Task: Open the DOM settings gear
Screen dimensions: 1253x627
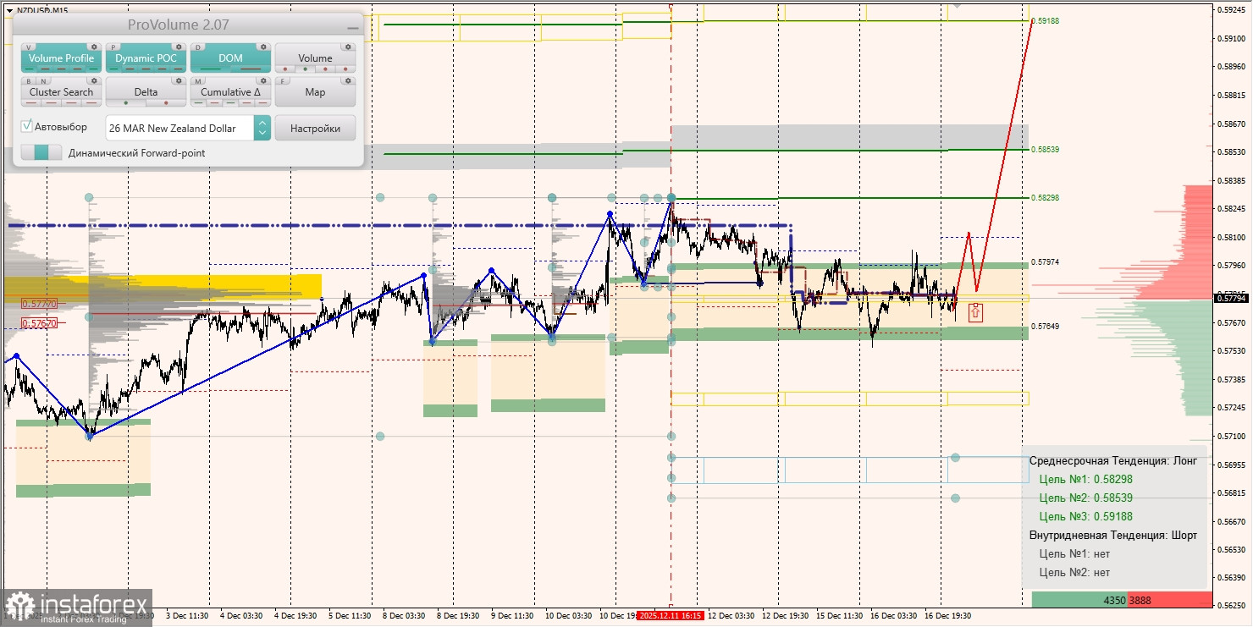Action: point(264,47)
